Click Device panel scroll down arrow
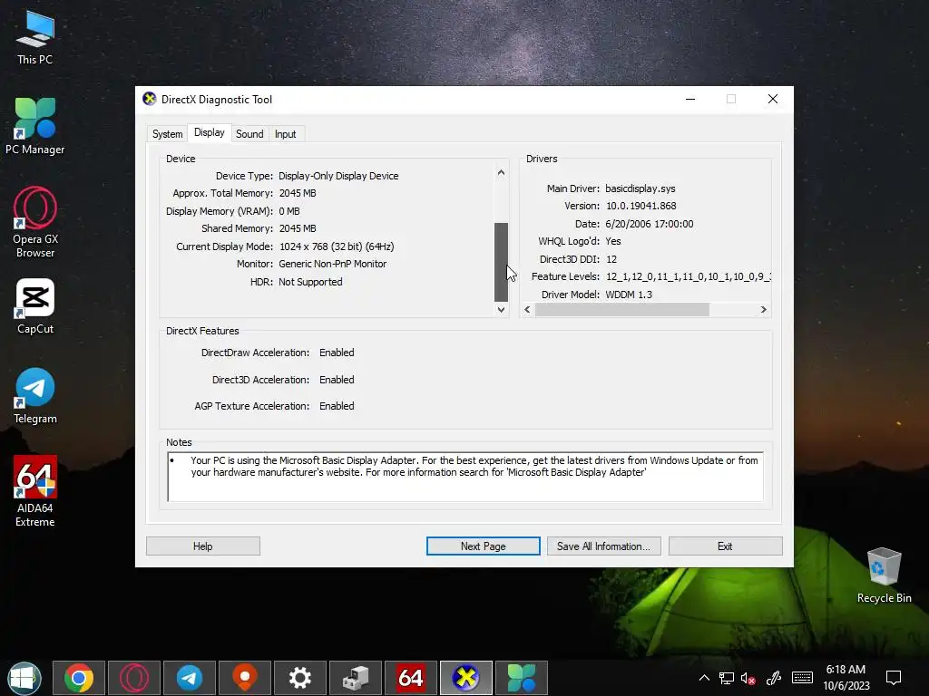 501,310
